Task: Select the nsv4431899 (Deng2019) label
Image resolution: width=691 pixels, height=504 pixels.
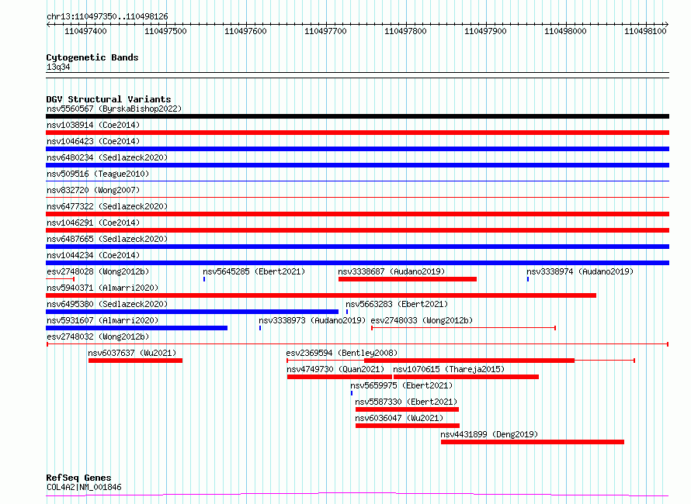Action: [489, 434]
